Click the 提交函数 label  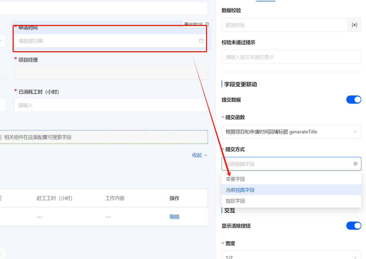point(235,117)
